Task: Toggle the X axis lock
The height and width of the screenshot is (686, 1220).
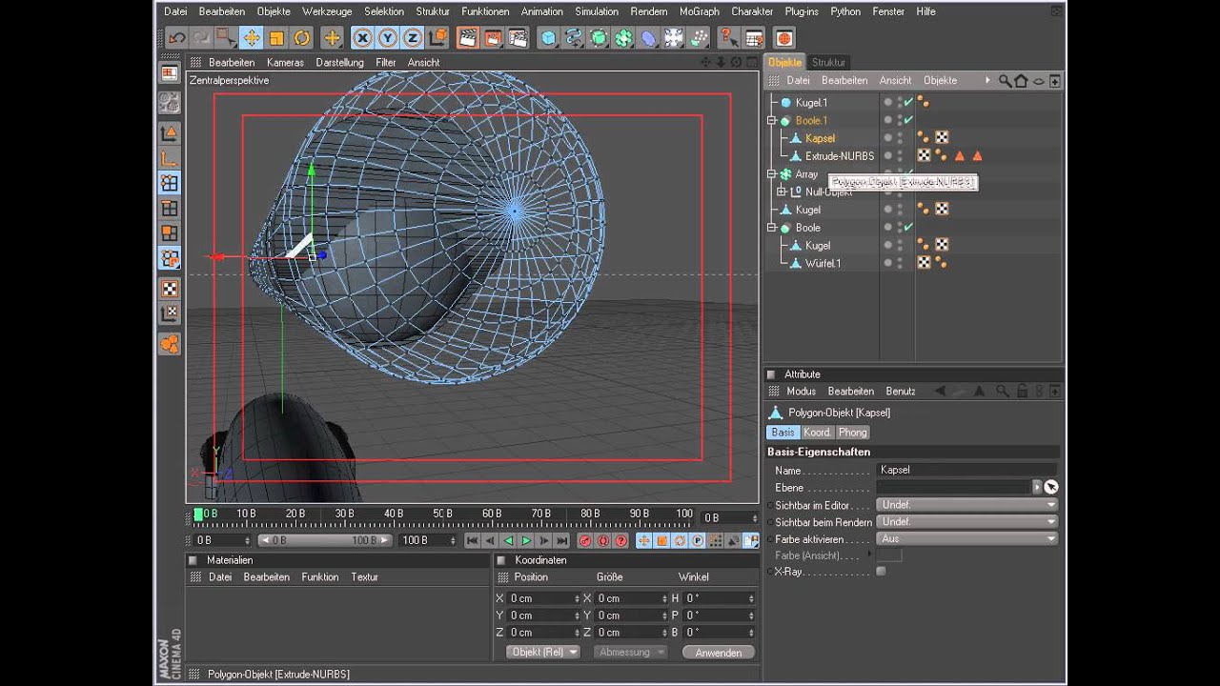Action: [362, 38]
